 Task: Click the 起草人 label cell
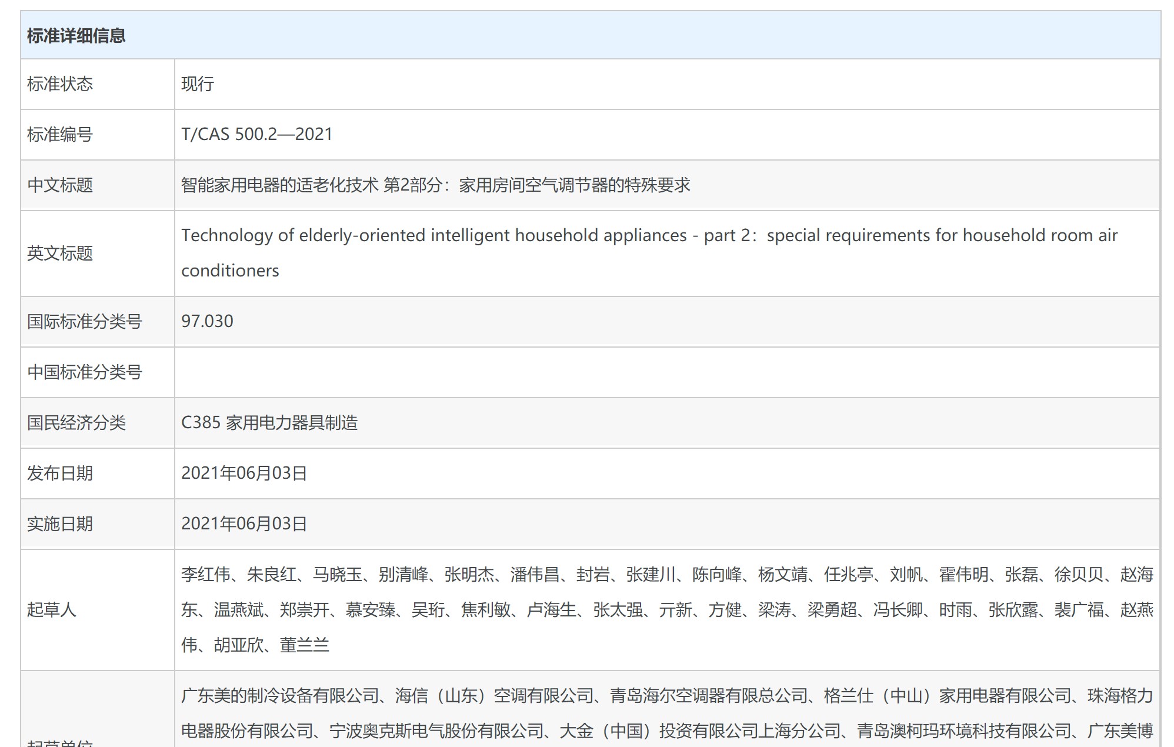pos(51,610)
